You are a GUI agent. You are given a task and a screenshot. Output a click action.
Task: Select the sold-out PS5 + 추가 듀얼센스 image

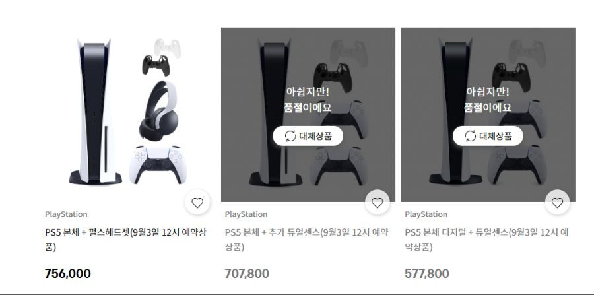[308, 114]
